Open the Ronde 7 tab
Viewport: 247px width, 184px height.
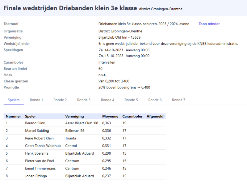178,100
